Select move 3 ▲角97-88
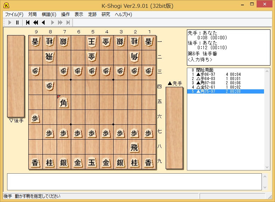Screen dimensions: 275x202 click(x=225, y=83)
